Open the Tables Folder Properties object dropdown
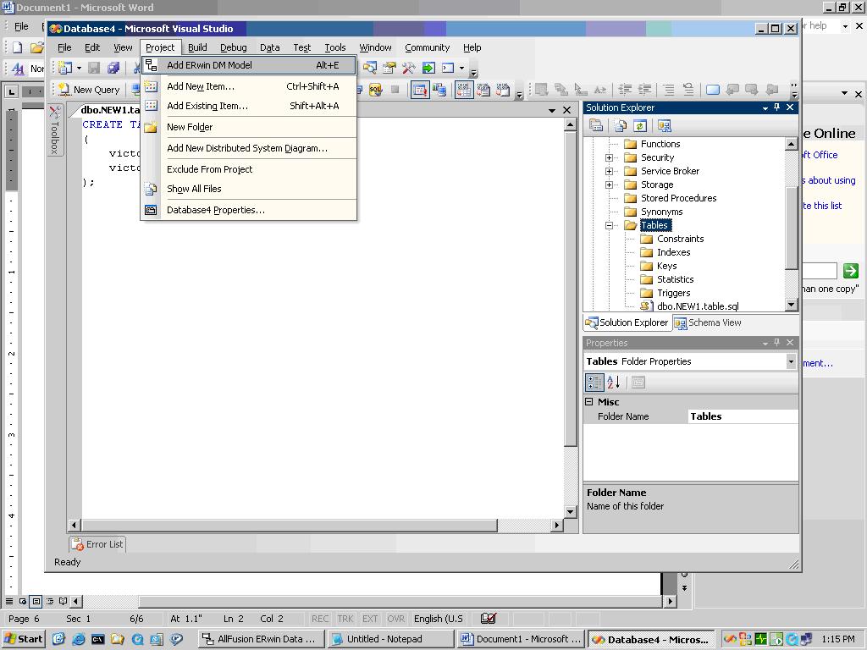This screenshot has height=650, width=867. point(791,361)
